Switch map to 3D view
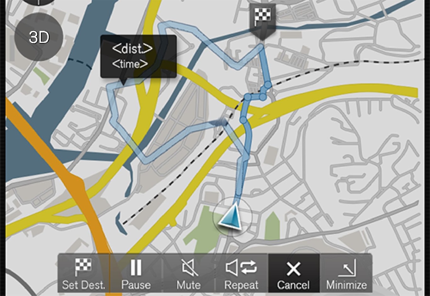Screen dimensions: 430x296 point(39,37)
